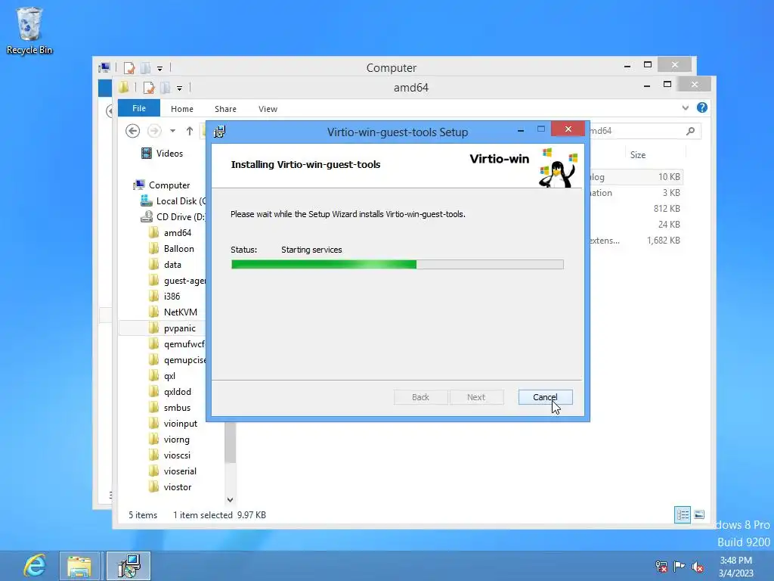Image resolution: width=774 pixels, height=581 pixels.
Task: Open Computer window quick access dropdown arrow
Action: pos(160,68)
